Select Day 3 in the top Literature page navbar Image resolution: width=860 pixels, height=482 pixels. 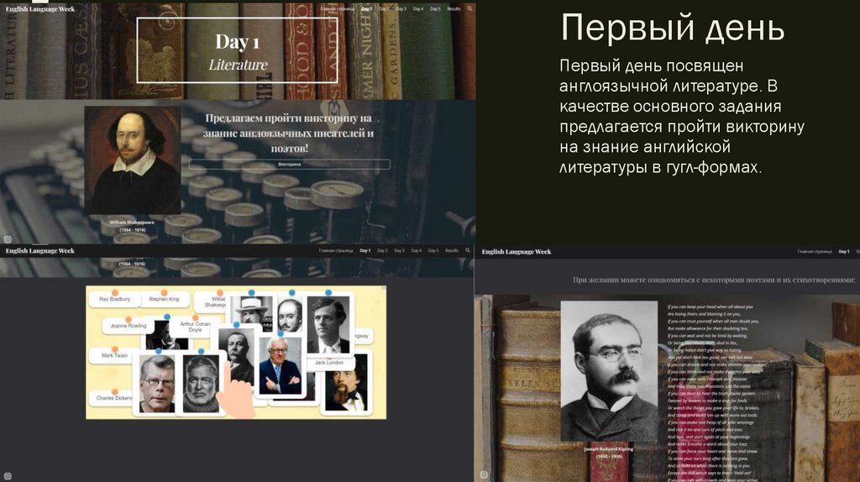[x=401, y=8]
